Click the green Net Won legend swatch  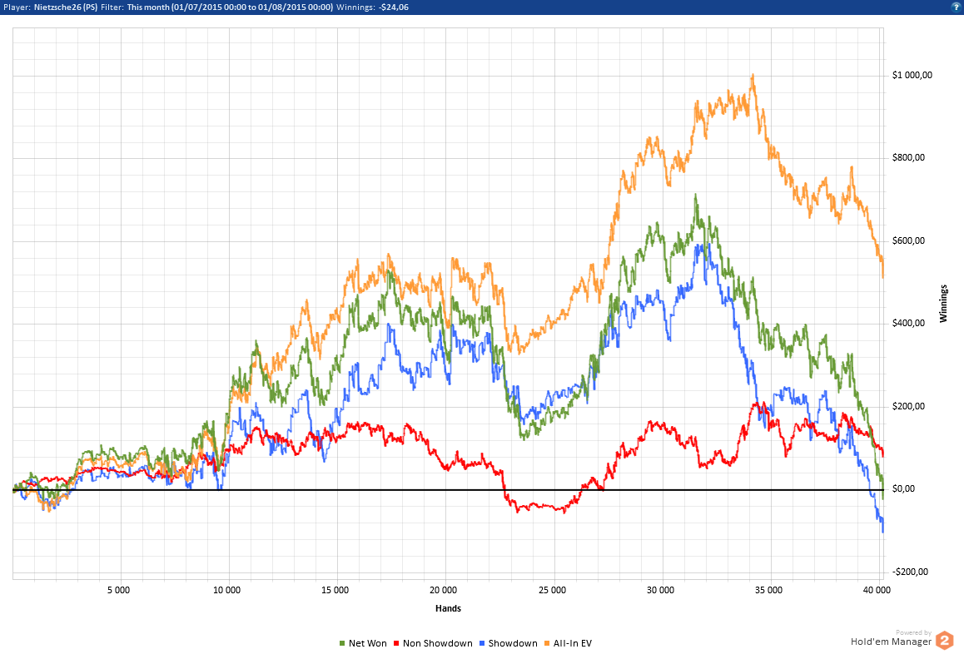[x=342, y=643]
